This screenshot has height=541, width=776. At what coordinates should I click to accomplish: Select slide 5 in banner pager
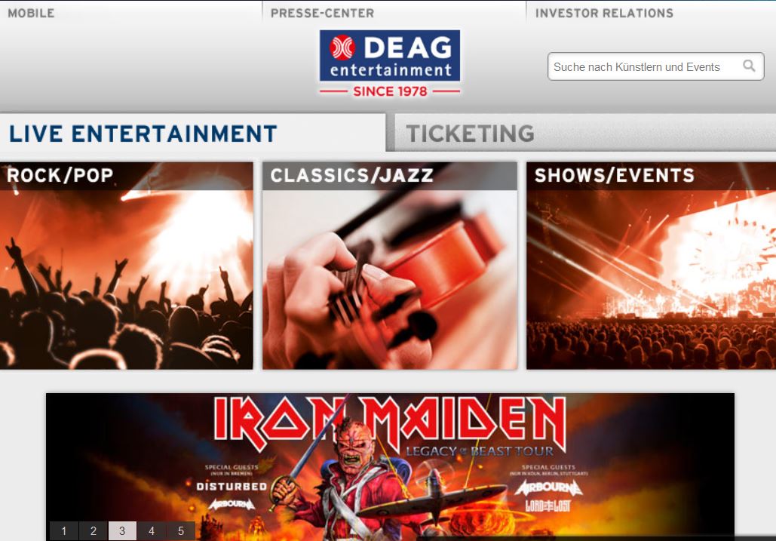pyautogui.click(x=181, y=531)
